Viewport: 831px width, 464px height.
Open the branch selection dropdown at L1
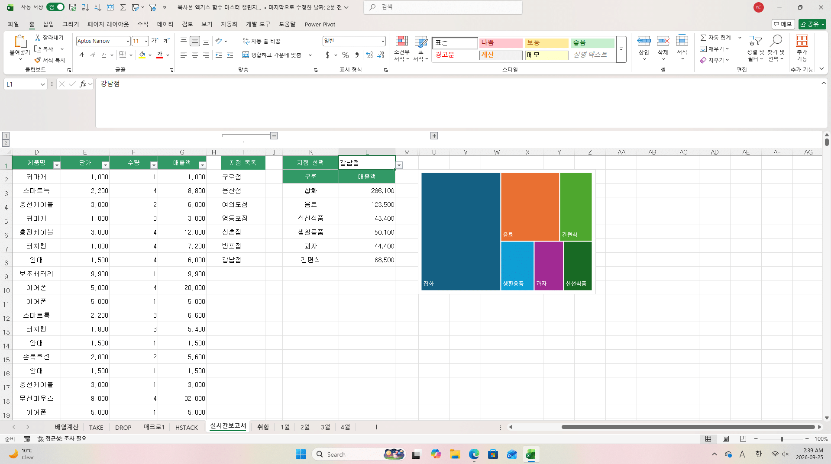click(399, 165)
